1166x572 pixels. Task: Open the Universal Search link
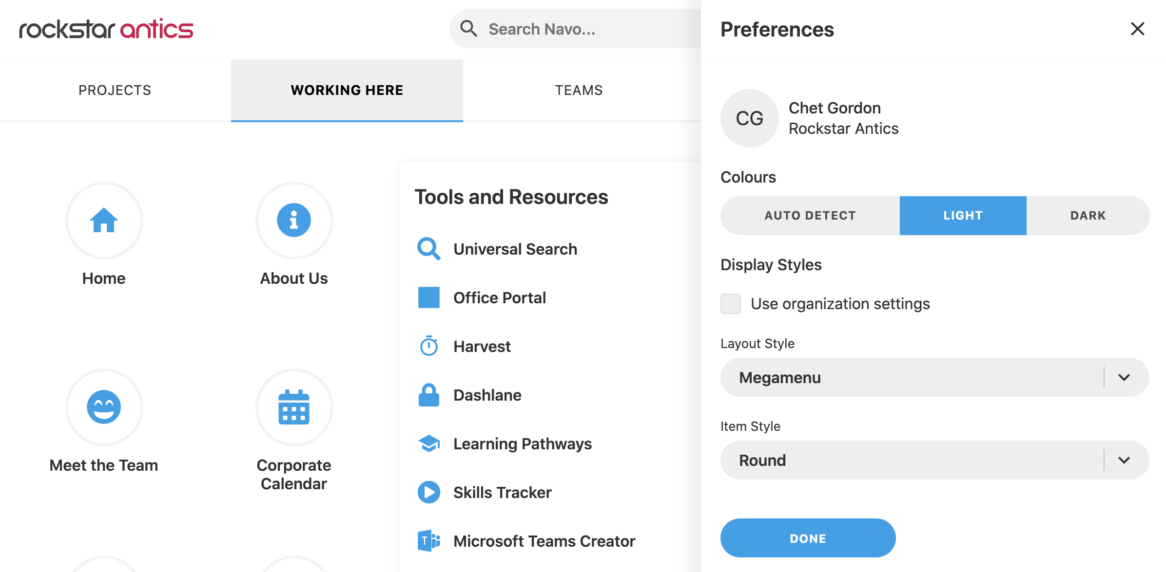point(515,249)
